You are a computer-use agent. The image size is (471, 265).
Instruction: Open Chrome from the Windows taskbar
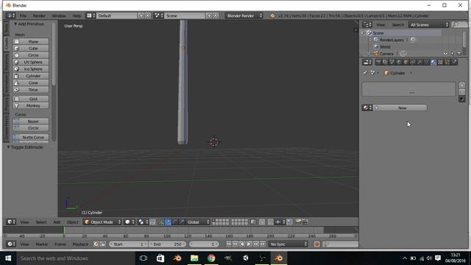click(x=211, y=258)
